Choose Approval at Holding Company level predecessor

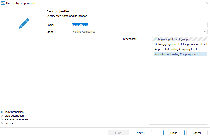tap(176, 49)
